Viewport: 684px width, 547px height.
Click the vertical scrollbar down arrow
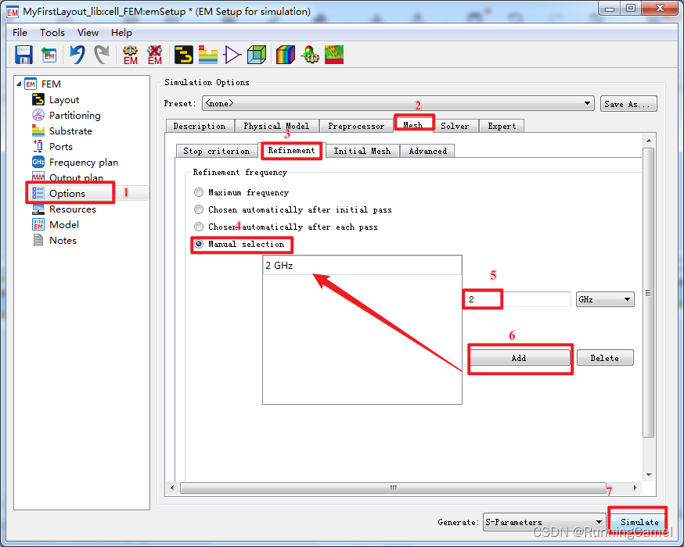[649, 474]
